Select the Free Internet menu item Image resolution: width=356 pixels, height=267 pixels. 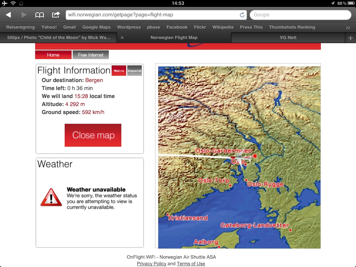click(91, 55)
